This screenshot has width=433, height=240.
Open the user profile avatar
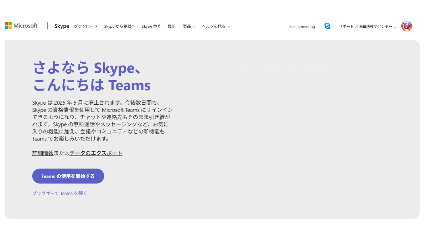coord(406,26)
